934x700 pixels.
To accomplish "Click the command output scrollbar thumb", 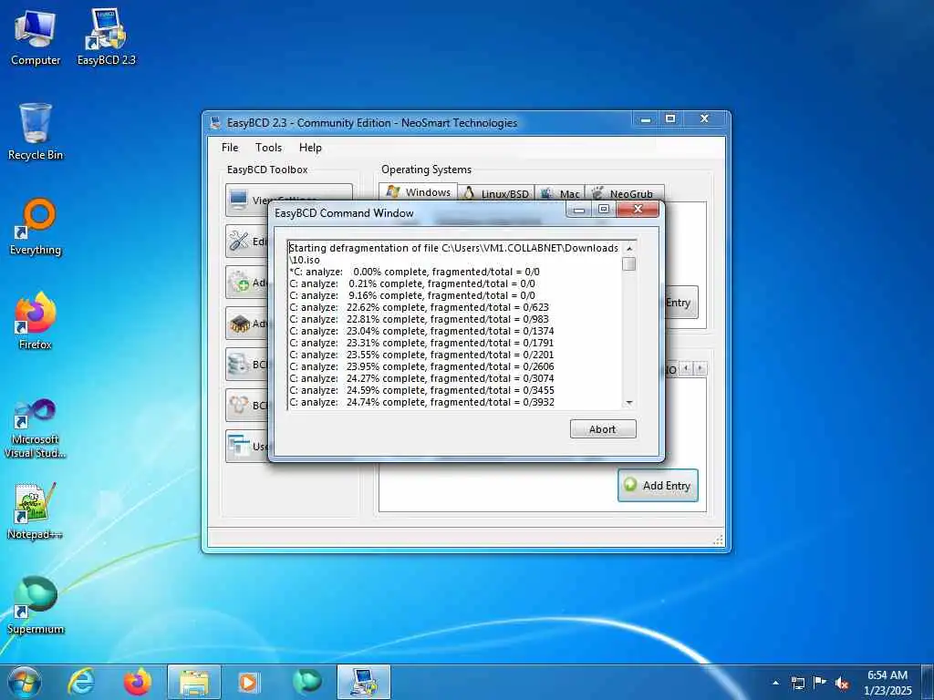I will [x=629, y=263].
